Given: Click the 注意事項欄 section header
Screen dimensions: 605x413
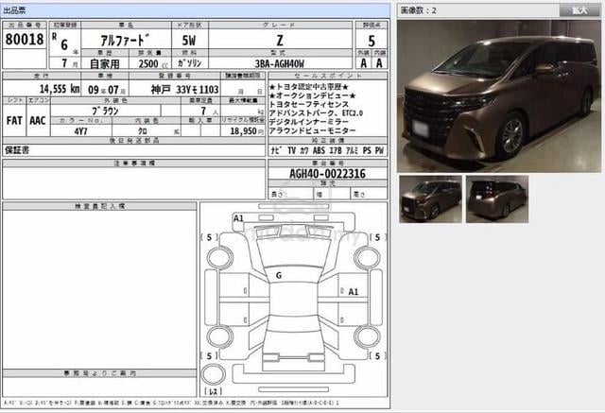Looking at the screenshot, I should [134, 163].
